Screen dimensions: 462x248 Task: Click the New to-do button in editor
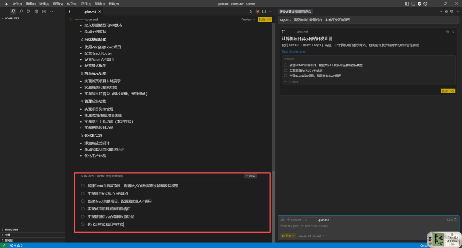coord(250,176)
